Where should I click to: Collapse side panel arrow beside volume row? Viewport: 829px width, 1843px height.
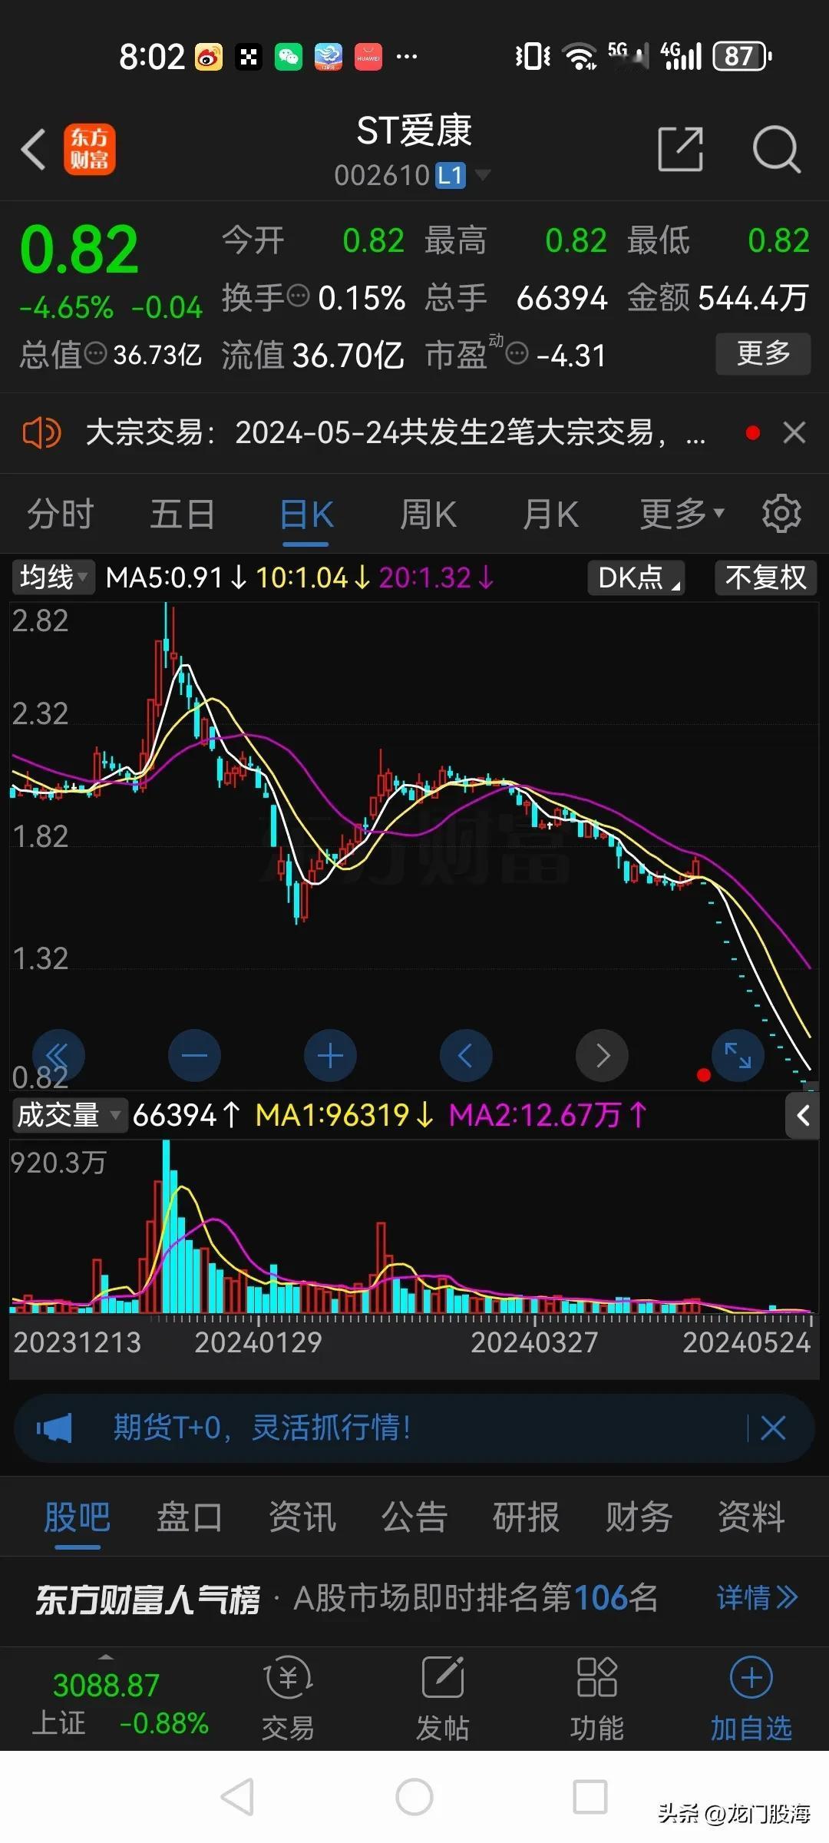click(802, 1115)
